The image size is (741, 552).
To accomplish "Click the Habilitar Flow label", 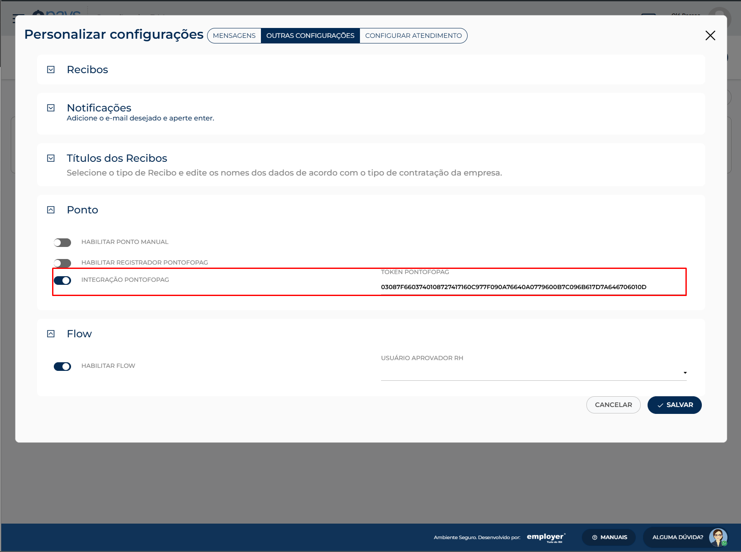I will coord(108,366).
